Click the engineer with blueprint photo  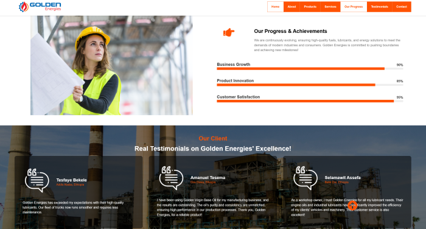(x=111, y=65)
